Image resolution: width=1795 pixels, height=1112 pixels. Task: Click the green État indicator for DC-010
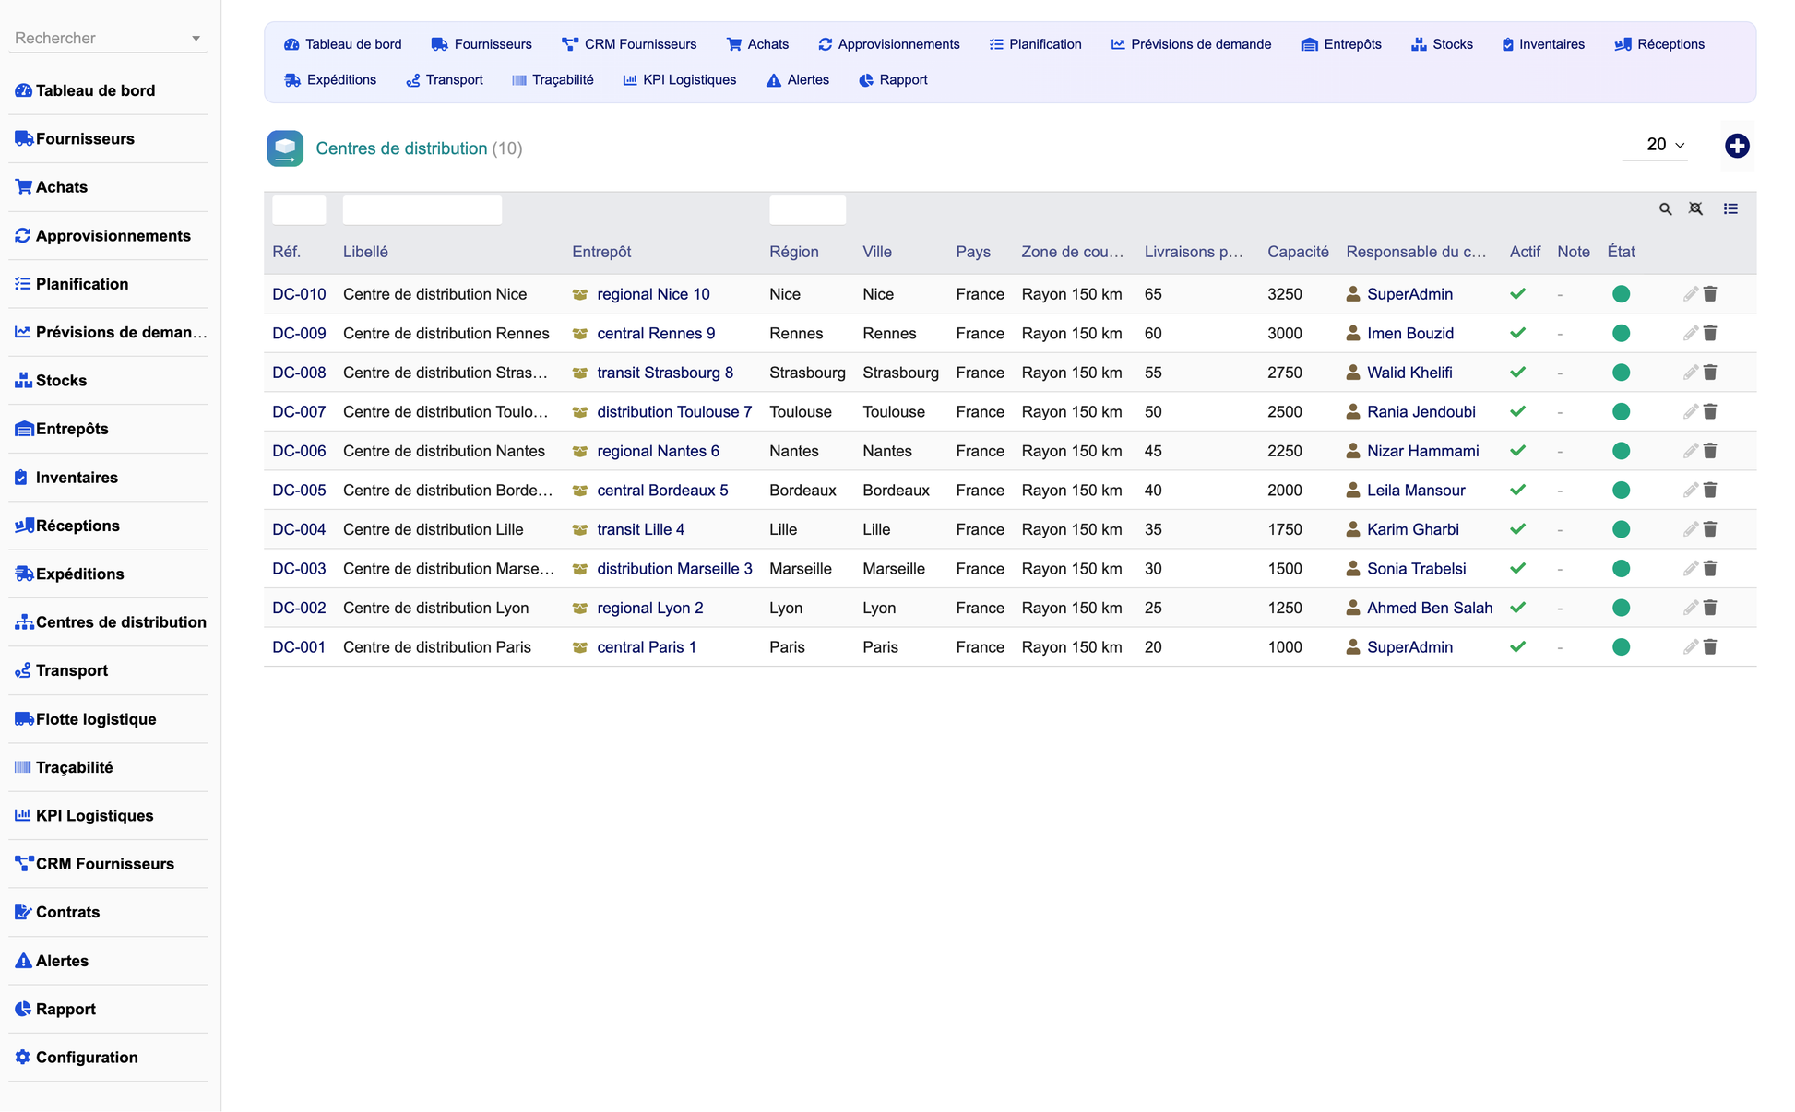click(x=1621, y=294)
